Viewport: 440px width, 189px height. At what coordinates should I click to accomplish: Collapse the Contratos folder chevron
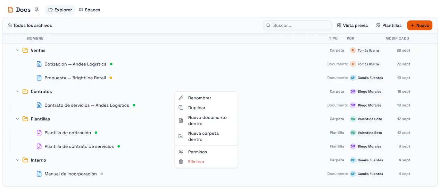(17, 91)
